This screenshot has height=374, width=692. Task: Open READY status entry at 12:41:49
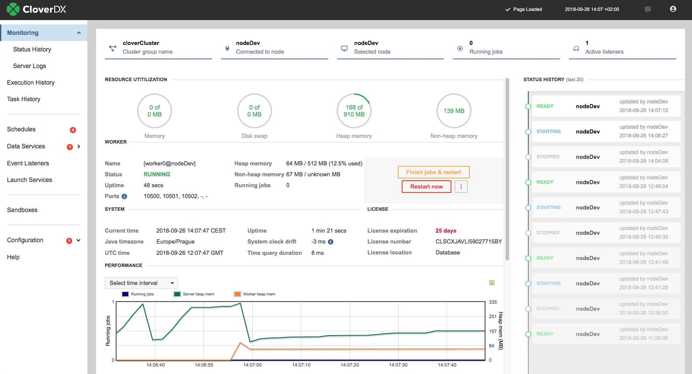pos(606,258)
